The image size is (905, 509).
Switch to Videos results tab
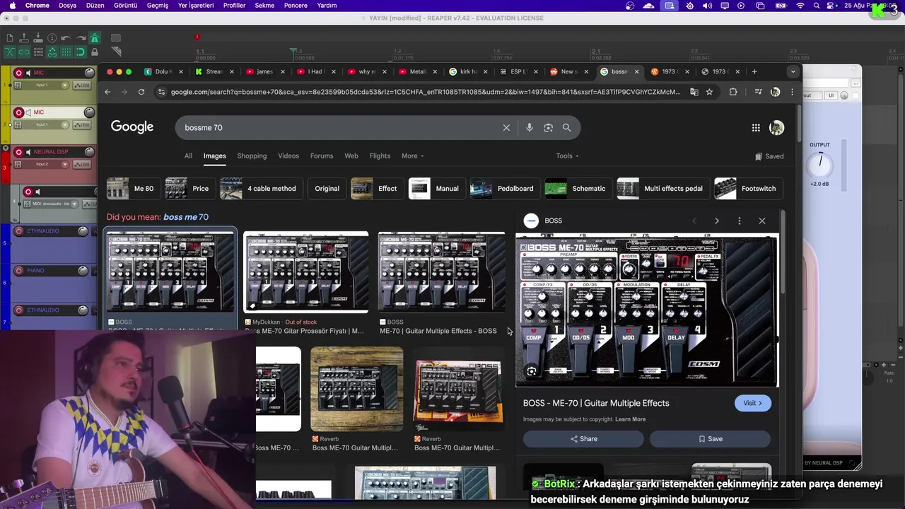coord(288,156)
